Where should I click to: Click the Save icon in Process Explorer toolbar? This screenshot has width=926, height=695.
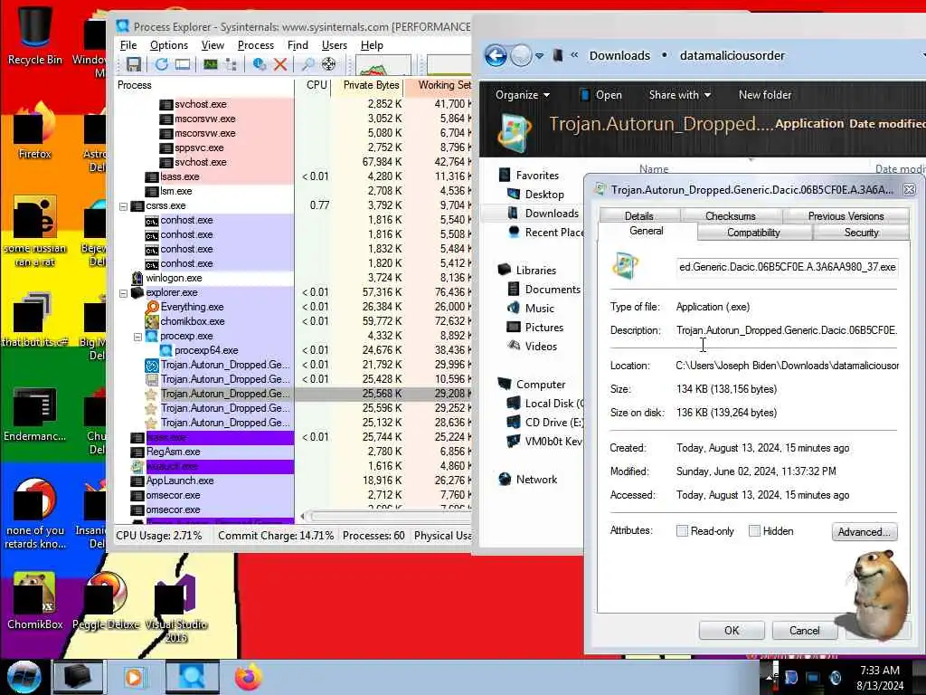pos(134,64)
